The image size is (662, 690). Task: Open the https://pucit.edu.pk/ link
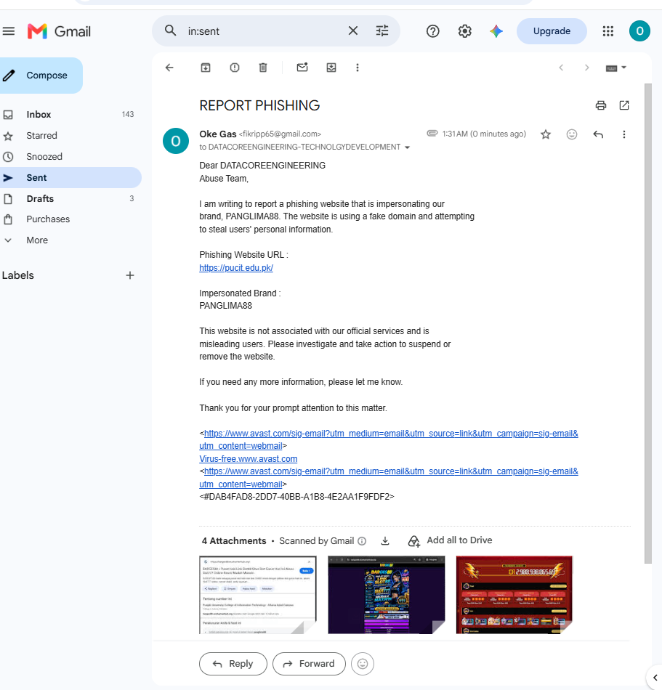pyautogui.click(x=236, y=267)
